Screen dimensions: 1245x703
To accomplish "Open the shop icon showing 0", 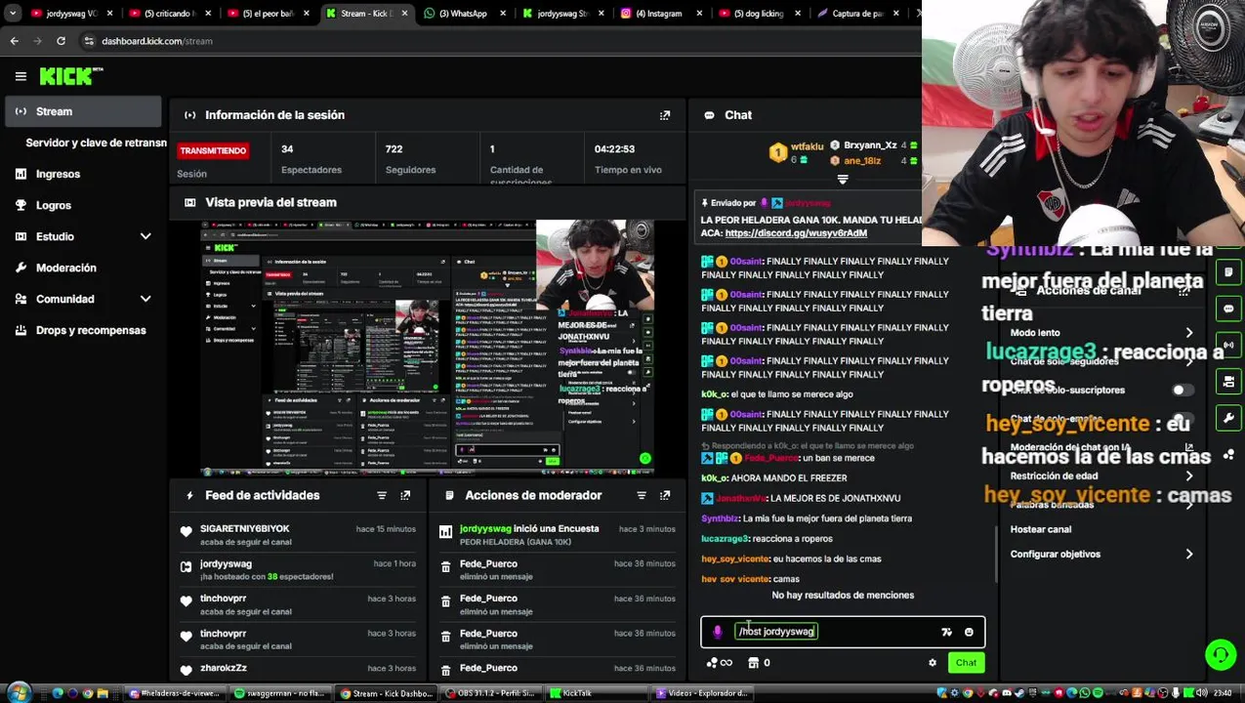I will 759,663.
